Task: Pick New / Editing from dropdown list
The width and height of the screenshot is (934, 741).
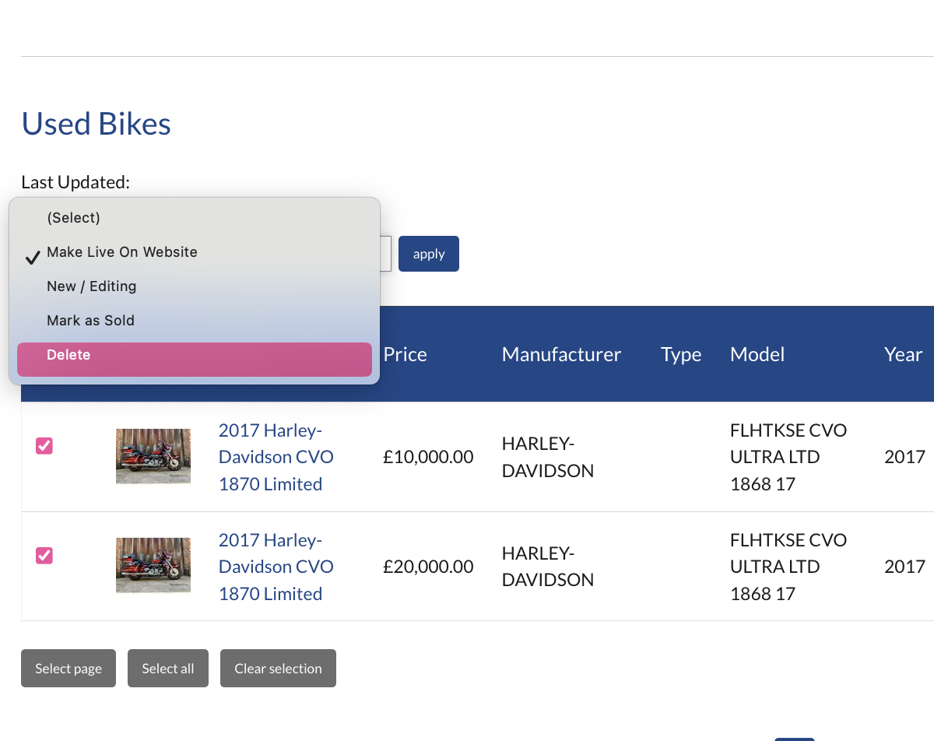Action: point(92,286)
